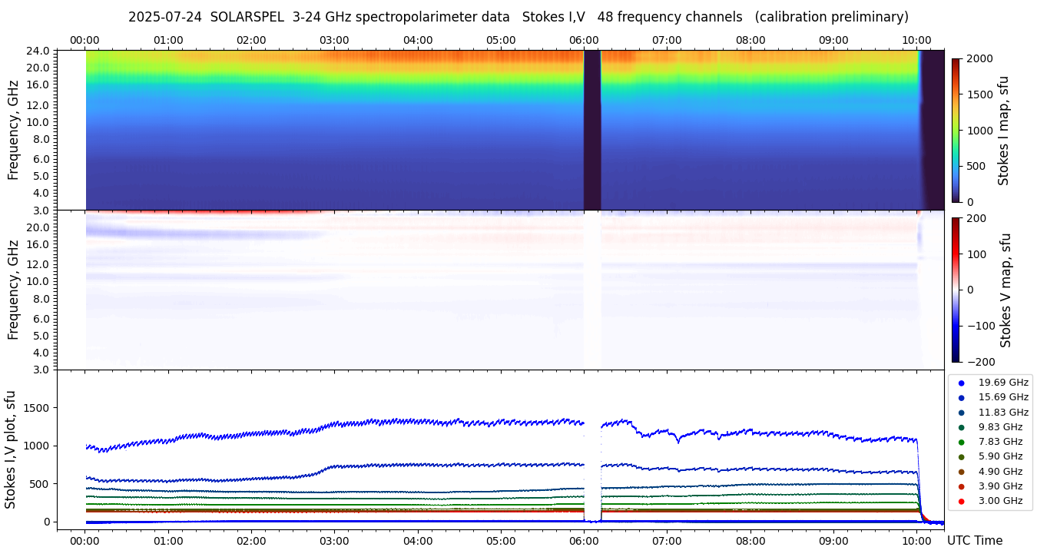Click the 'UTC Time' axis label
The width and height of the screenshot is (1037, 557).
[974, 541]
